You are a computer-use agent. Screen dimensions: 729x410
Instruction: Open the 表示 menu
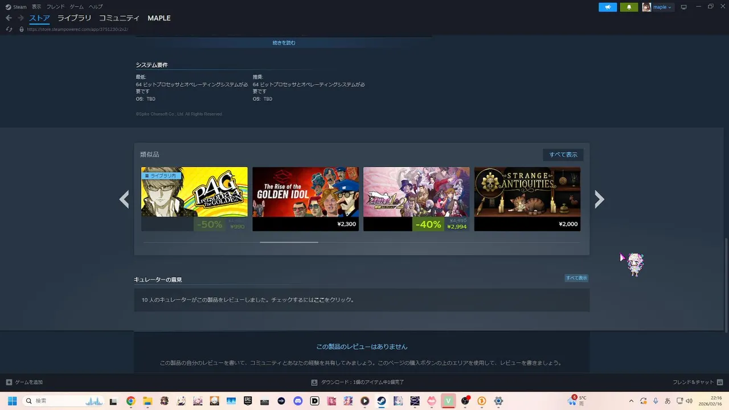36,7
